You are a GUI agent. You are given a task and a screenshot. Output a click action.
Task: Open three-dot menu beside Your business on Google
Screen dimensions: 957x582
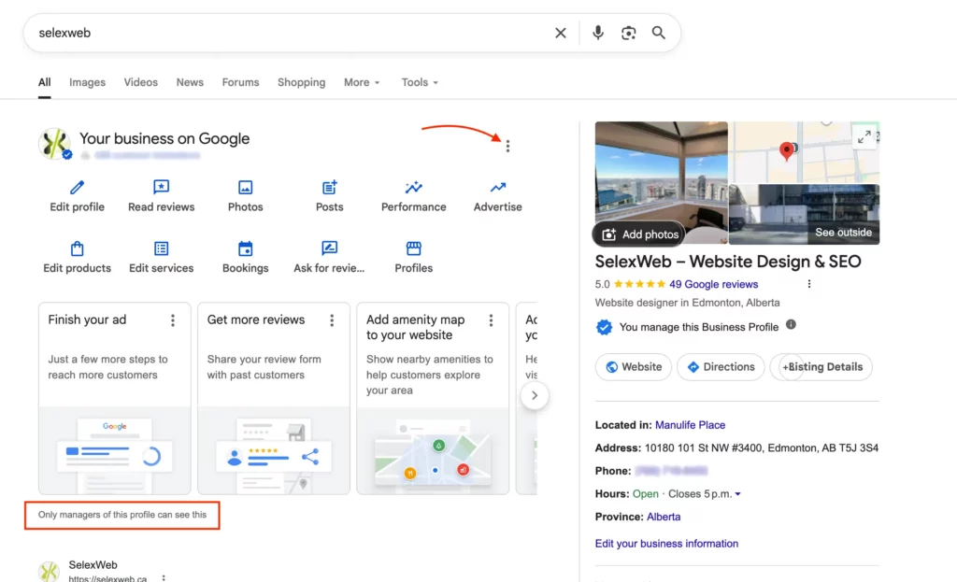(x=507, y=146)
